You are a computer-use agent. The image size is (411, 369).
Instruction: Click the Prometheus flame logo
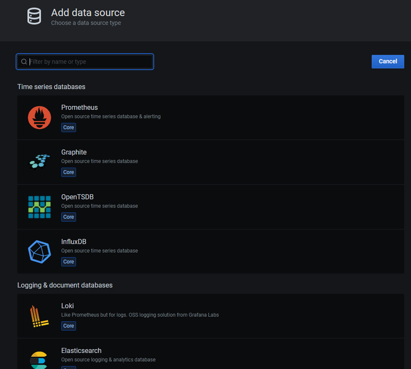tap(39, 117)
